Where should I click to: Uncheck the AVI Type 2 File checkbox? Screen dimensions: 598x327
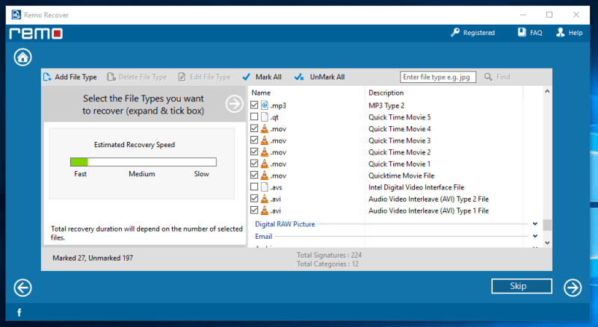pos(254,199)
